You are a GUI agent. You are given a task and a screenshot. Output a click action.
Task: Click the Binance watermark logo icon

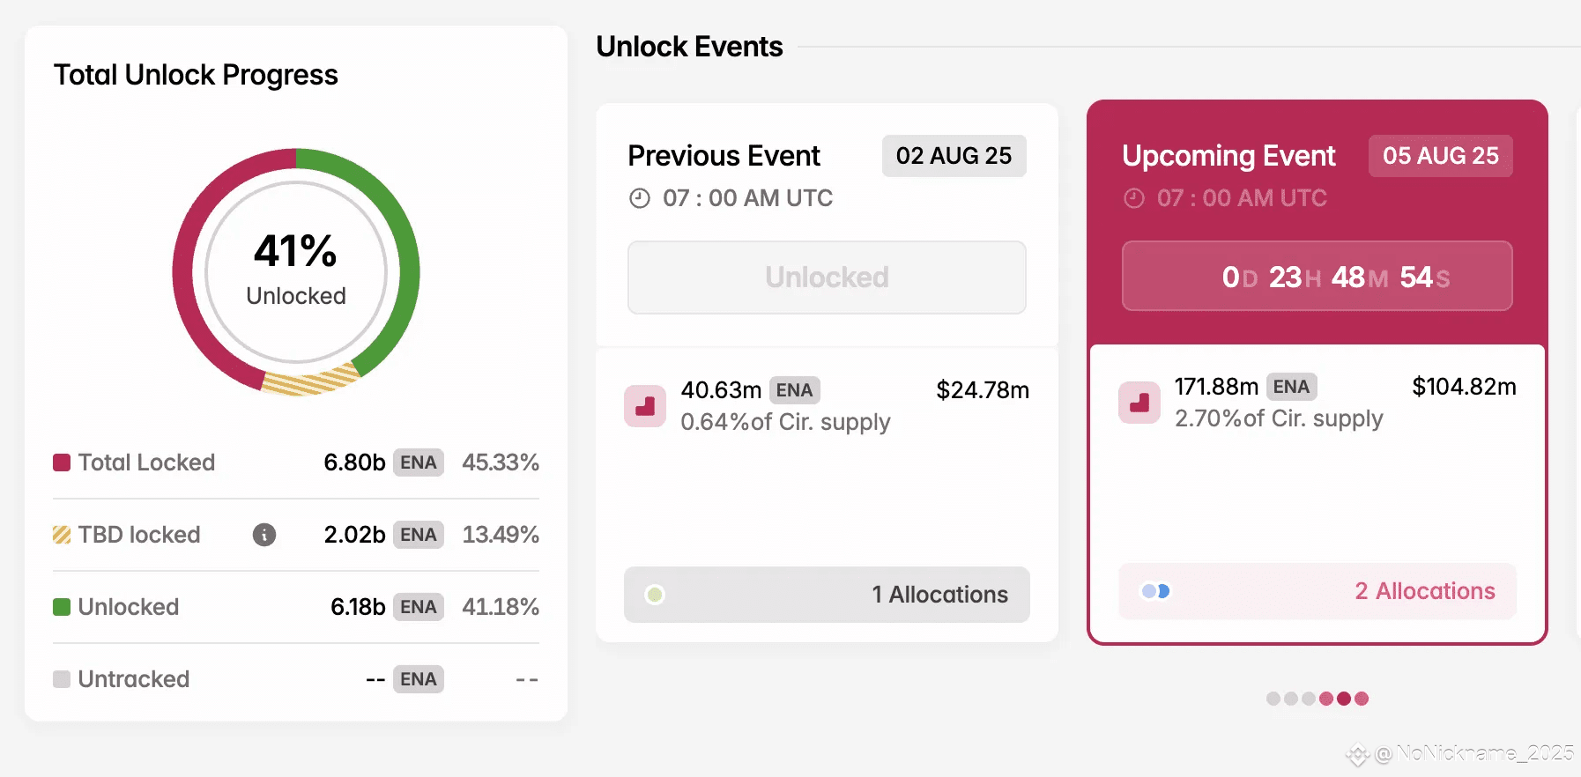pyautogui.click(x=1357, y=754)
